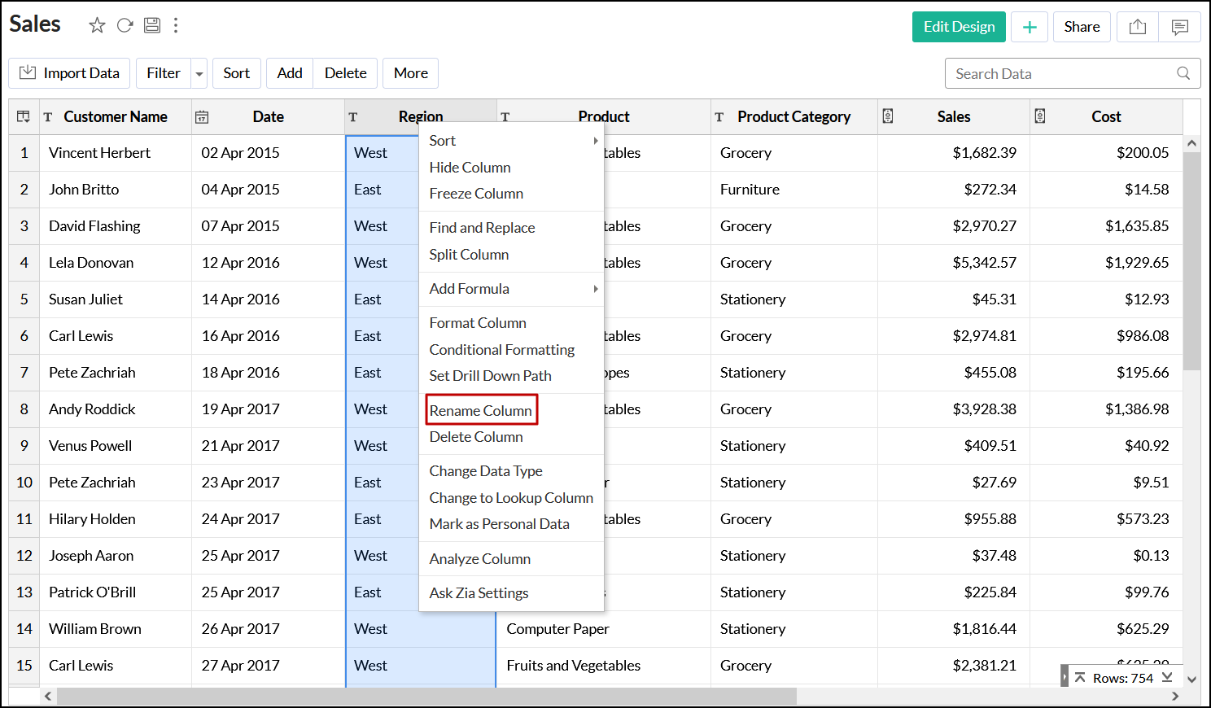Select Rename Column from the context menu

click(480, 410)
